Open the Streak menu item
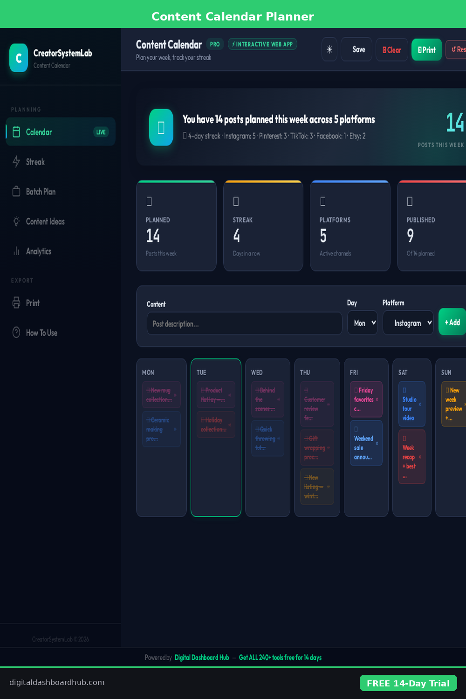The width and height of the screenshot is (466, 699). pos(35,162)
